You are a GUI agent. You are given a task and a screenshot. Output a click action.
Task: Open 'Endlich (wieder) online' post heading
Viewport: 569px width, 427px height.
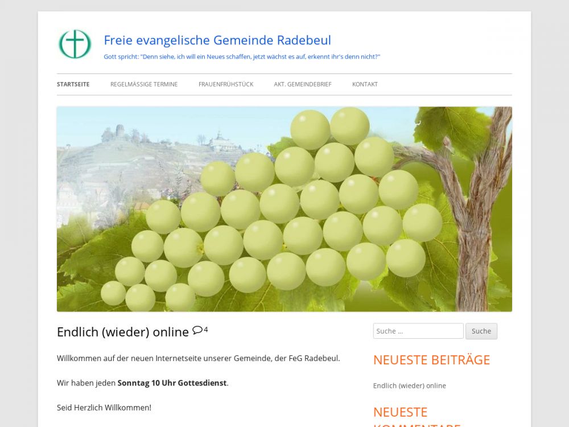(x=123, y=332)
